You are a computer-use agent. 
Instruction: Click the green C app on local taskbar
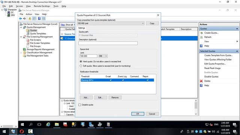pyautogui.click(x=30, y=132)
